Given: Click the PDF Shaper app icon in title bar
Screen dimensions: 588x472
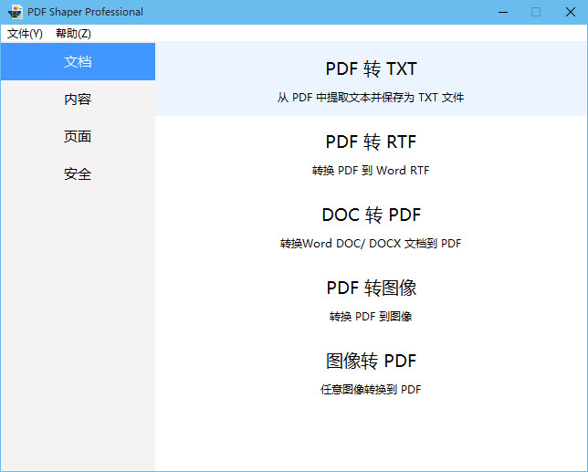Looking at the screenshot, I should [x=15, y=12].
